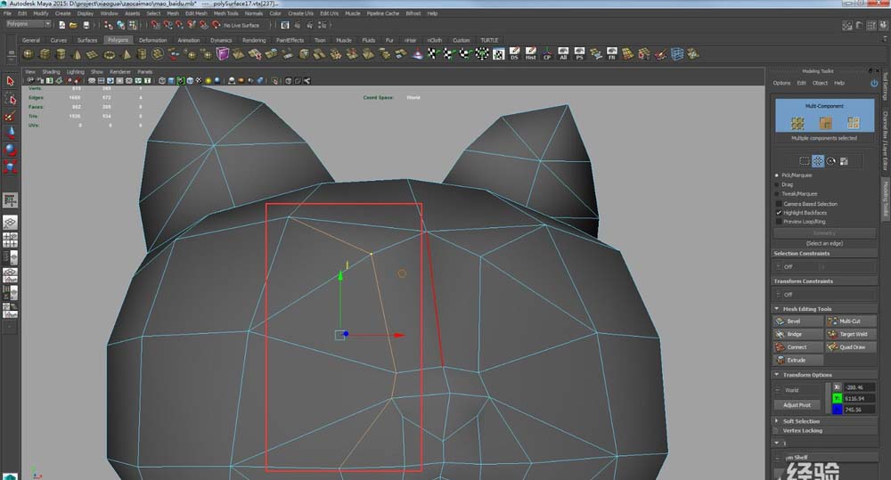Select the Scale tool in Modeling Toolkit
This screenshot has height=480, width=891.
pos(844,161)
